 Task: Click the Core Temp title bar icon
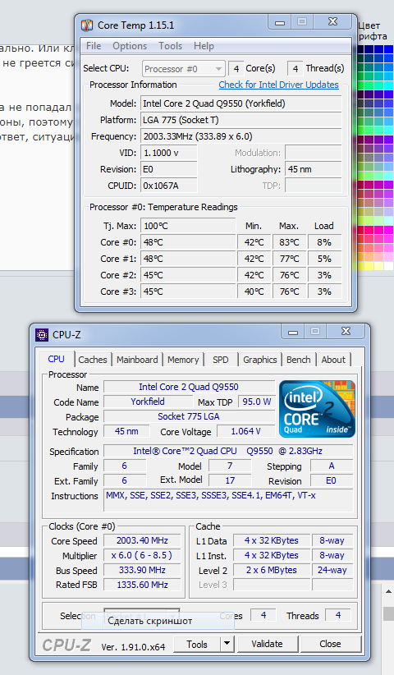click(x=87, y=25)
